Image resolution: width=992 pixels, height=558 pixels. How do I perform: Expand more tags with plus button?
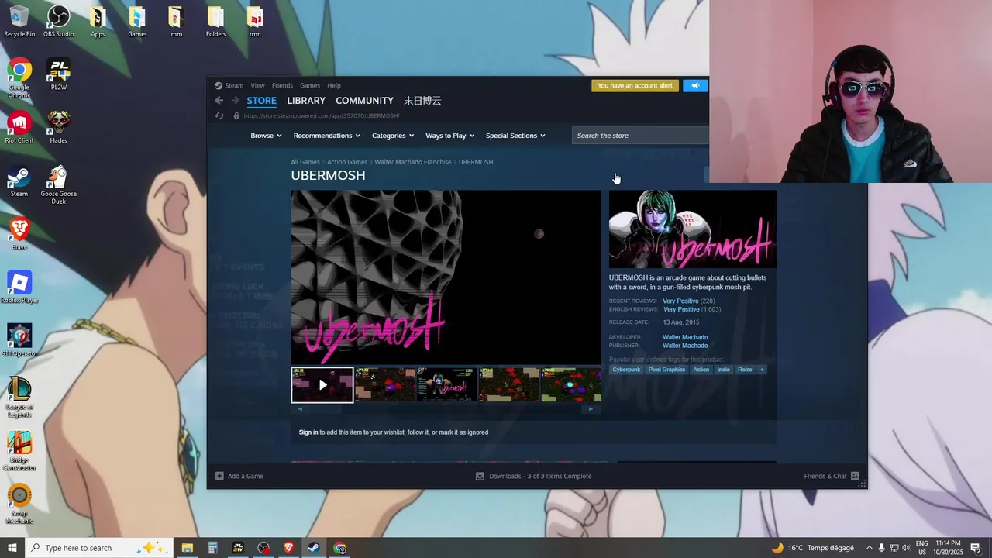[762, 370]
